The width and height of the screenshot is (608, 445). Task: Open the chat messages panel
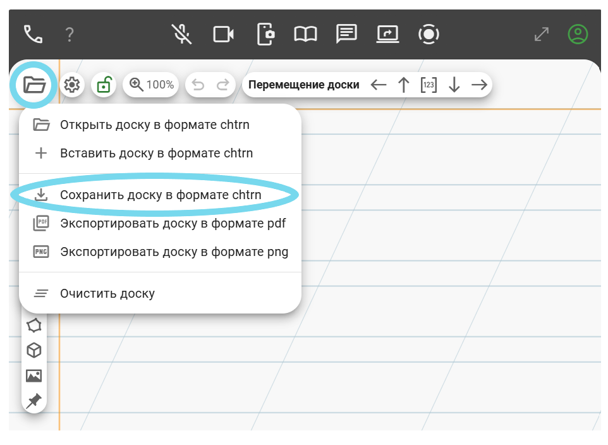(346, 34)
